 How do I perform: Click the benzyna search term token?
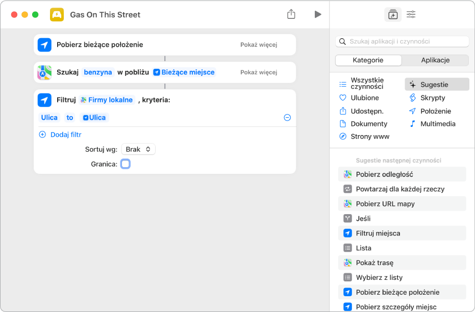(x=98, y=72)
